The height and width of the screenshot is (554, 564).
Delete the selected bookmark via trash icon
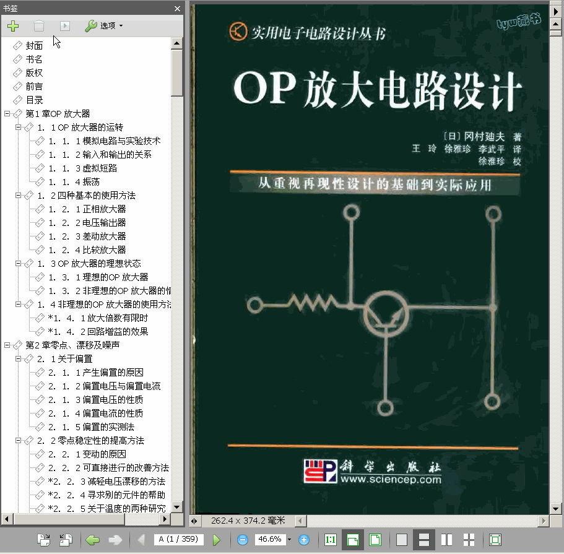39,26
